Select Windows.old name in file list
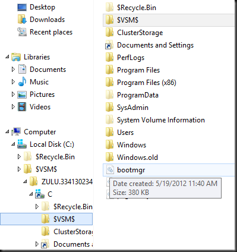 tap(137, 157)
